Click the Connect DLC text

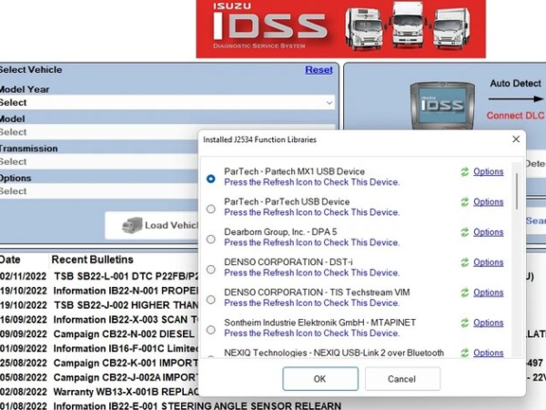pos(515,116)
